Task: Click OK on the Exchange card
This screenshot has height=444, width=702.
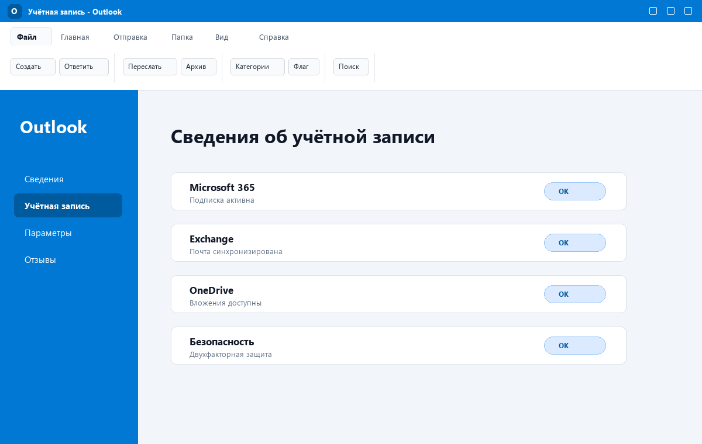Action: [575, 242]
